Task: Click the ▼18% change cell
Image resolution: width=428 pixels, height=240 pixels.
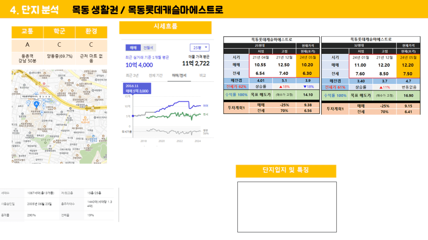Action: pos(308,87)
